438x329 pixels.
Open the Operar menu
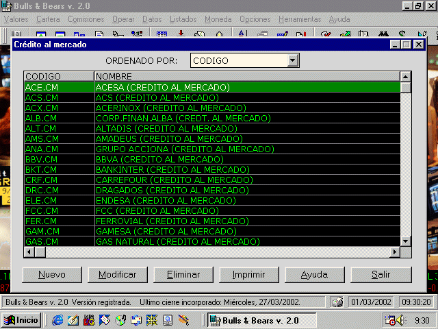pyautogui.click(x=123, y=19)
